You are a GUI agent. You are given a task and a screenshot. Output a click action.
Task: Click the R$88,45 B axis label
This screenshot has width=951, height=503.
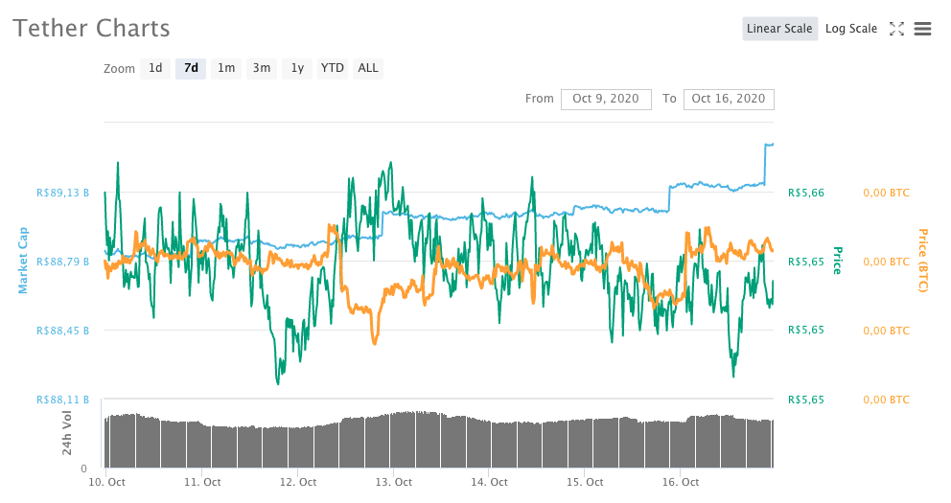click(63, 331)
